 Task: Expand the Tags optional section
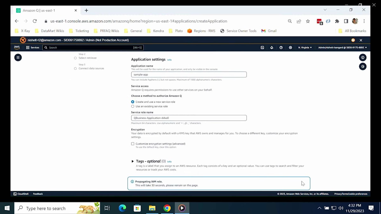(x=133, y=161)
